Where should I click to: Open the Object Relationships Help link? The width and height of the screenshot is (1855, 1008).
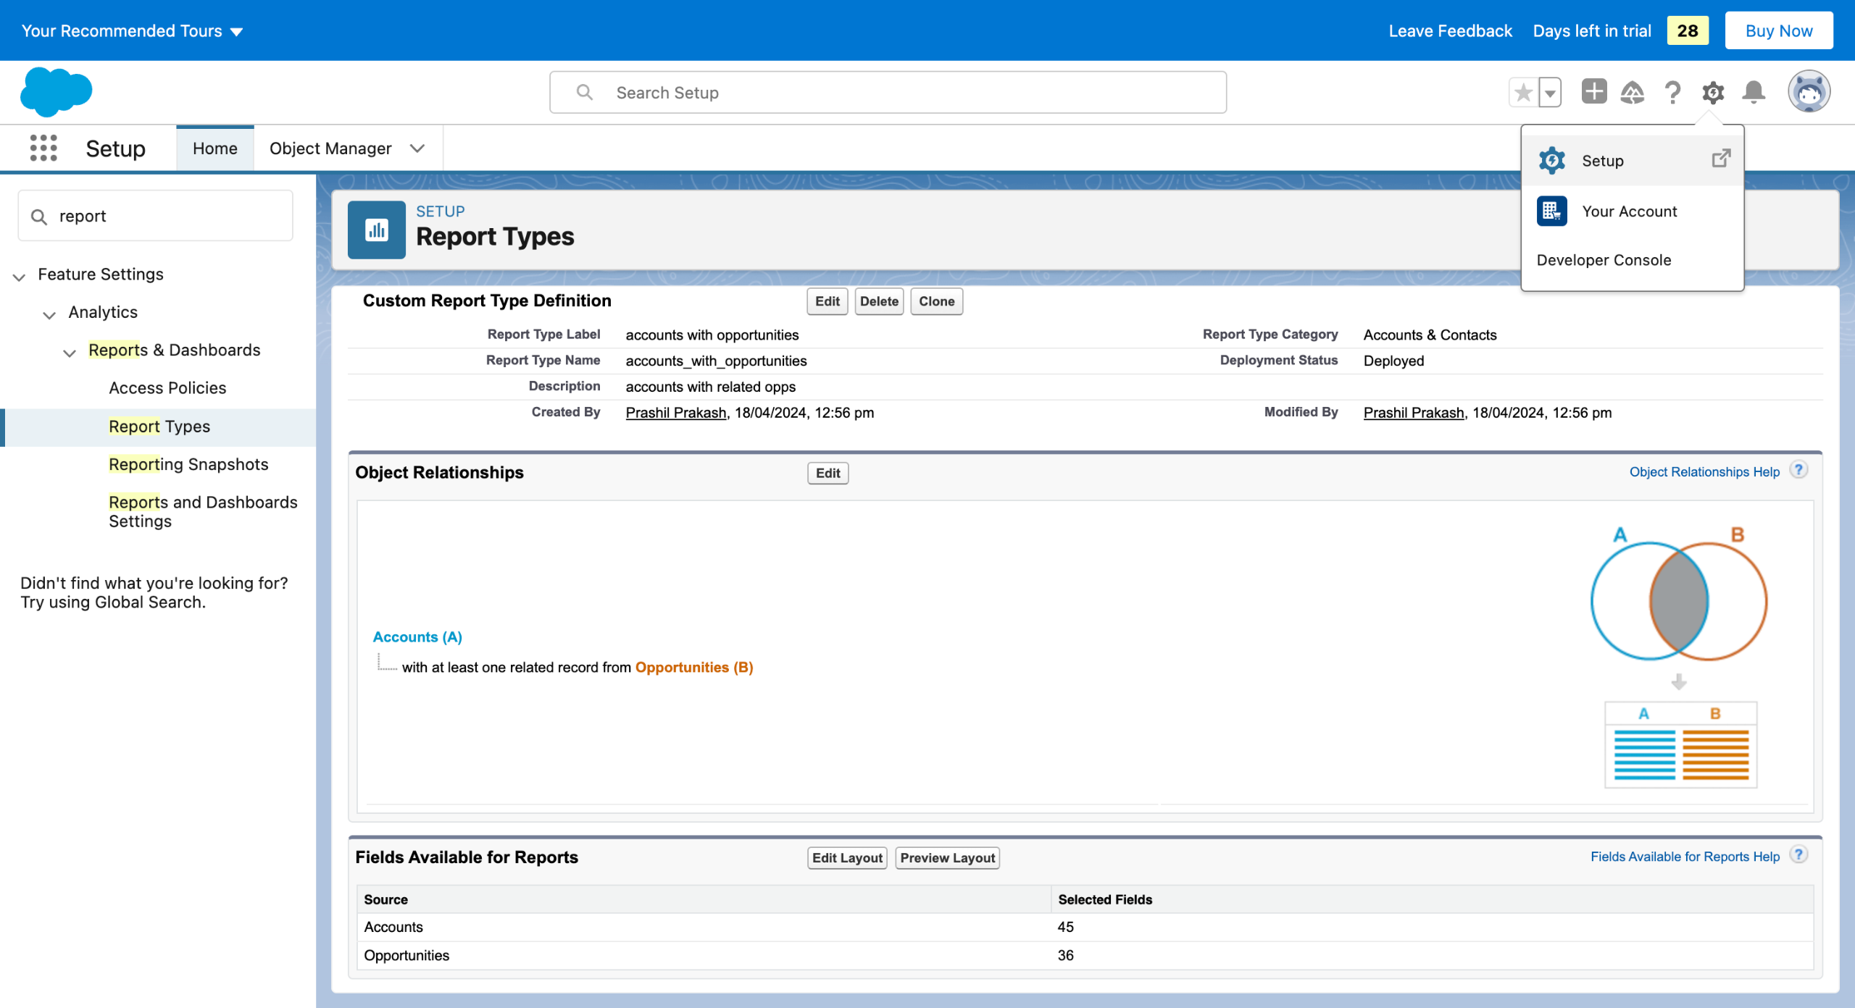pyautogui.click(x=1704, y=471)
